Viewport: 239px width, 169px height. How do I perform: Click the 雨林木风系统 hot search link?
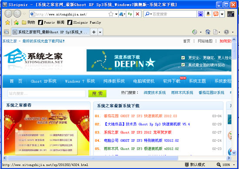[x=182, y=92]
